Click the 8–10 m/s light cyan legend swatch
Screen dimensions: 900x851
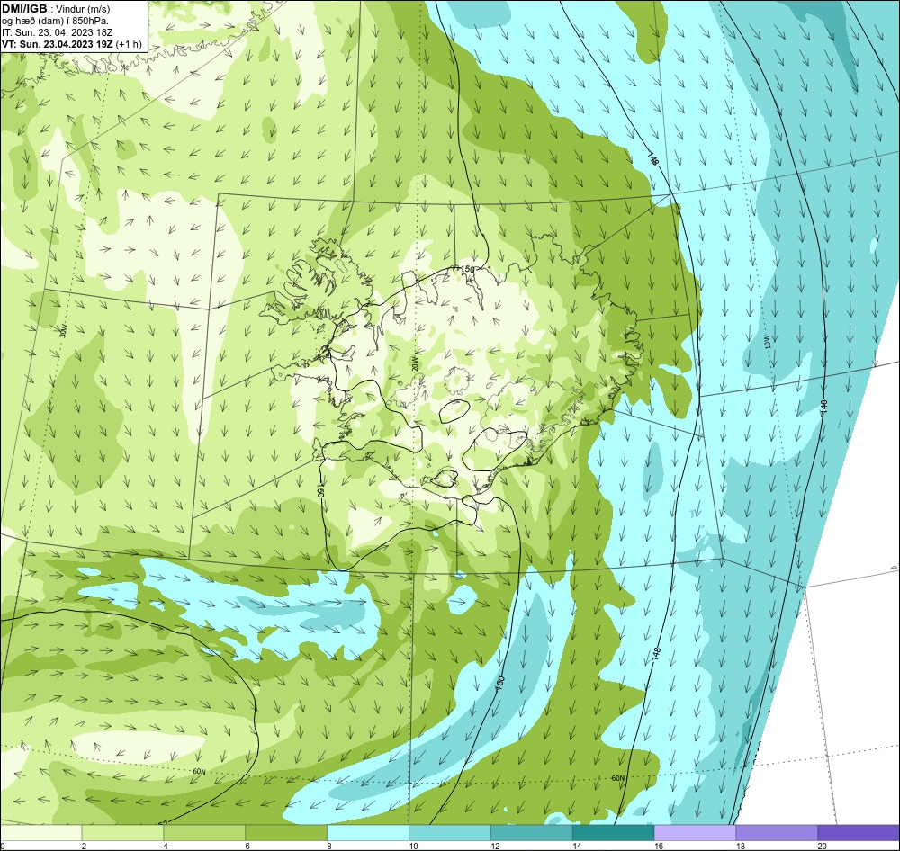click(x=368, y=833)
